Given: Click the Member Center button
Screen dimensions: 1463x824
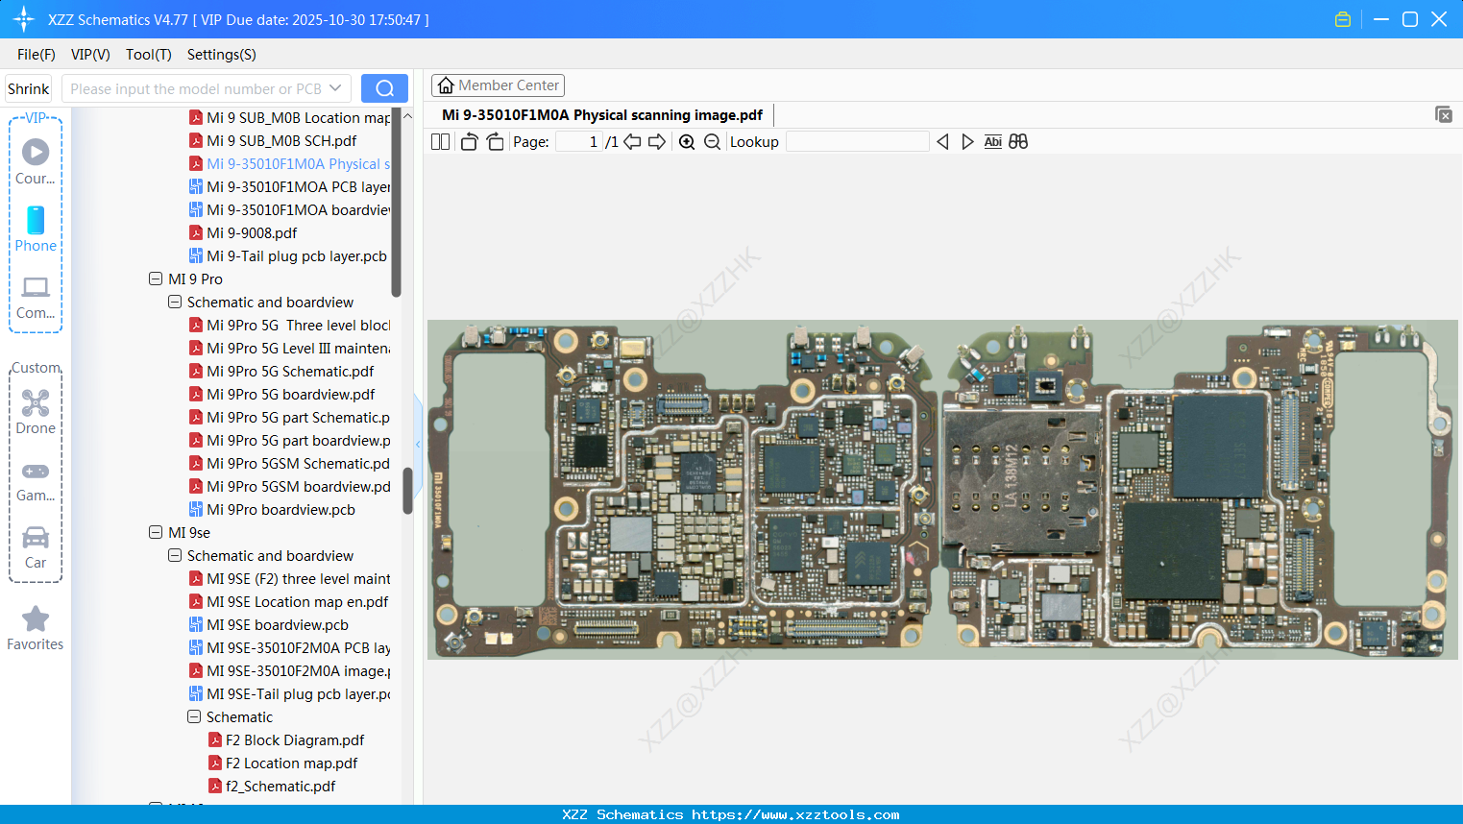Looking at the screenshot, I should pos(498,85).
